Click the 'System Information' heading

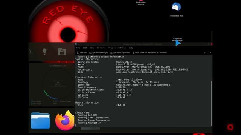click(x=87, y=59)
